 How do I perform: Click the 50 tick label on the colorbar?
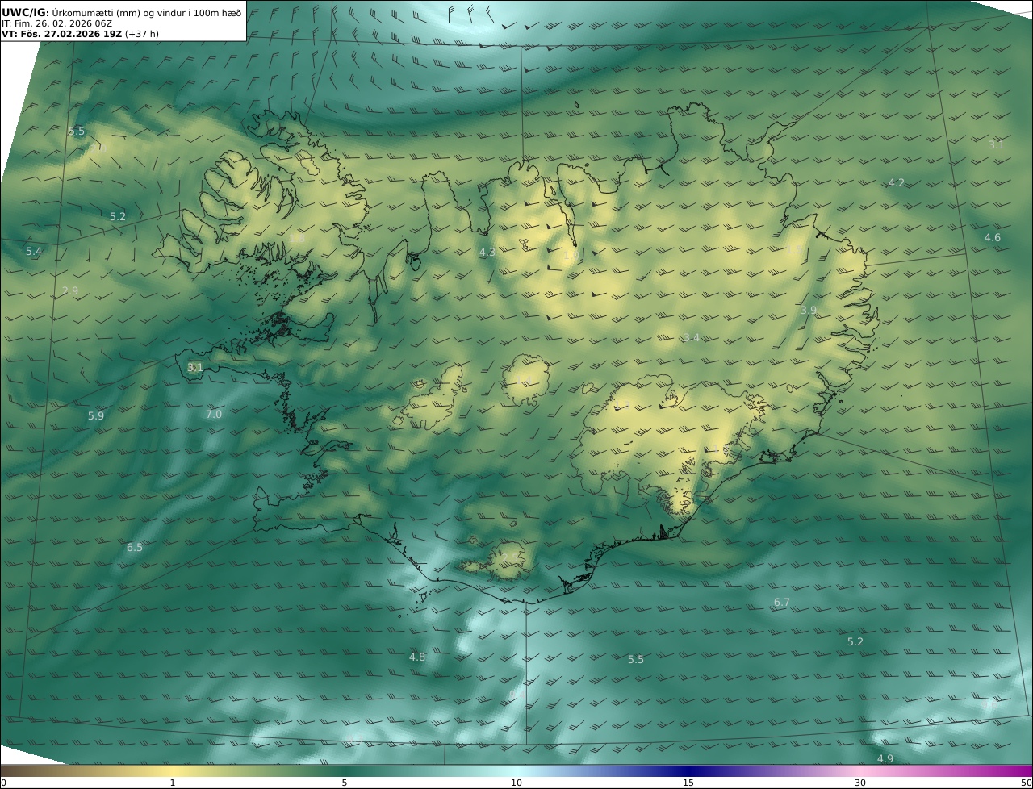pos(1026,783)
